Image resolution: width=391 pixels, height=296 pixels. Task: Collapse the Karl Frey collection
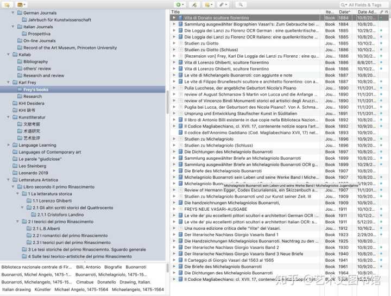tap(9, 83)
